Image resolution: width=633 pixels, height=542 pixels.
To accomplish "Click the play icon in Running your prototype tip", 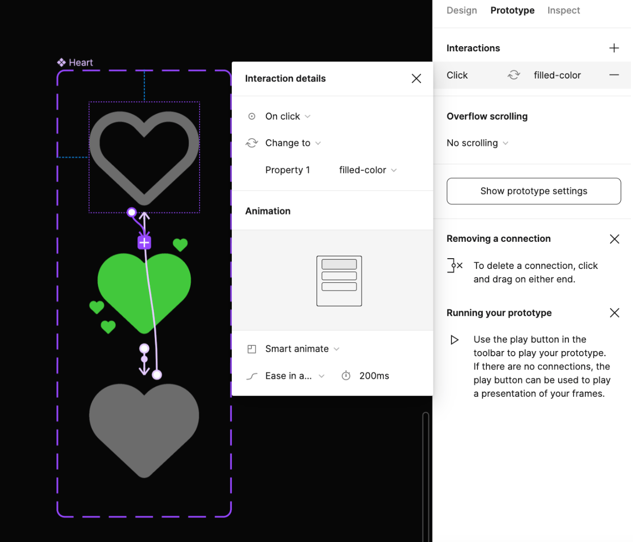I will (454, 339).
